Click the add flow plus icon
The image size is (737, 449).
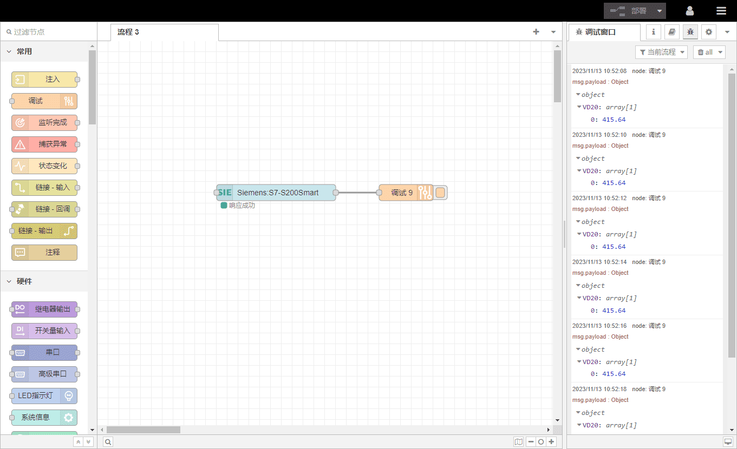[536, 32]
